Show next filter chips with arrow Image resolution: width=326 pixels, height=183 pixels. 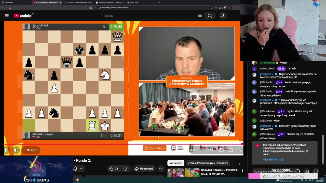(239, 164)
